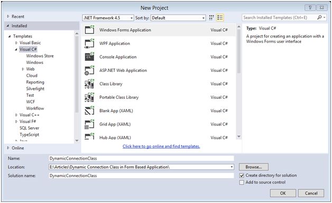Select the Workflow template category
This screenshot has height=203, width=332.
pos(35,108)
